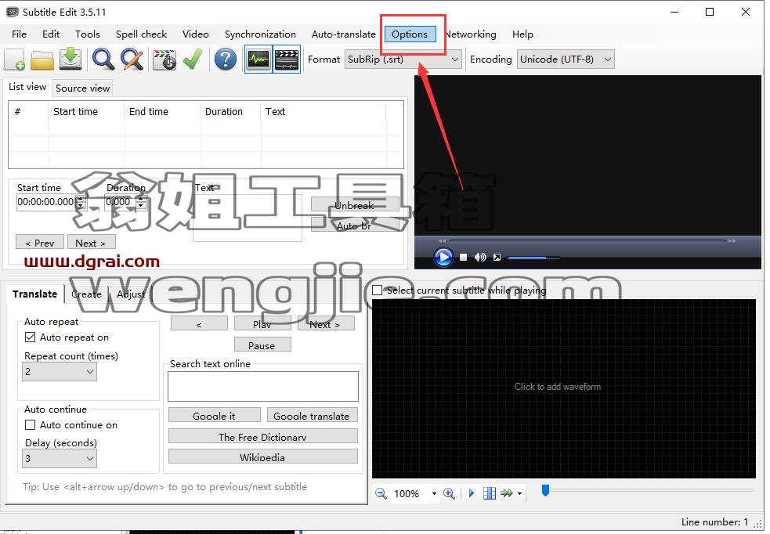Click the video player volume slider
This screenshot has height=534, width=770.
coord(533,258)
